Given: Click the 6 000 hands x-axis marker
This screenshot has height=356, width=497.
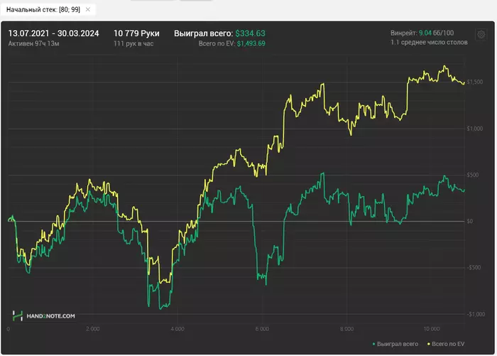Looking at the screenshot, I should click(262, 329).
